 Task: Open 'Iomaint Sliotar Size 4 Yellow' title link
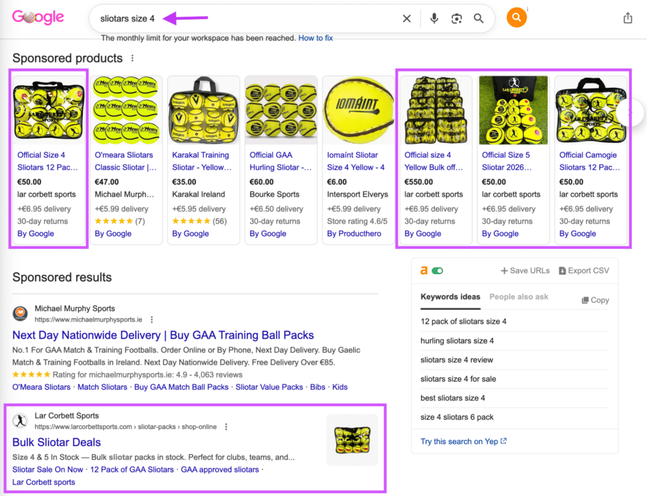[x=356, y=161]
